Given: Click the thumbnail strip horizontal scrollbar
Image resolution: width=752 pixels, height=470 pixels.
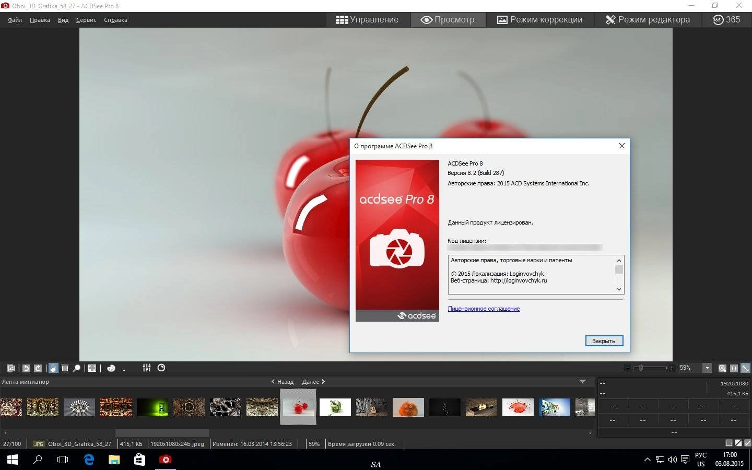Looking at the screenshot, I should (162, 433).
